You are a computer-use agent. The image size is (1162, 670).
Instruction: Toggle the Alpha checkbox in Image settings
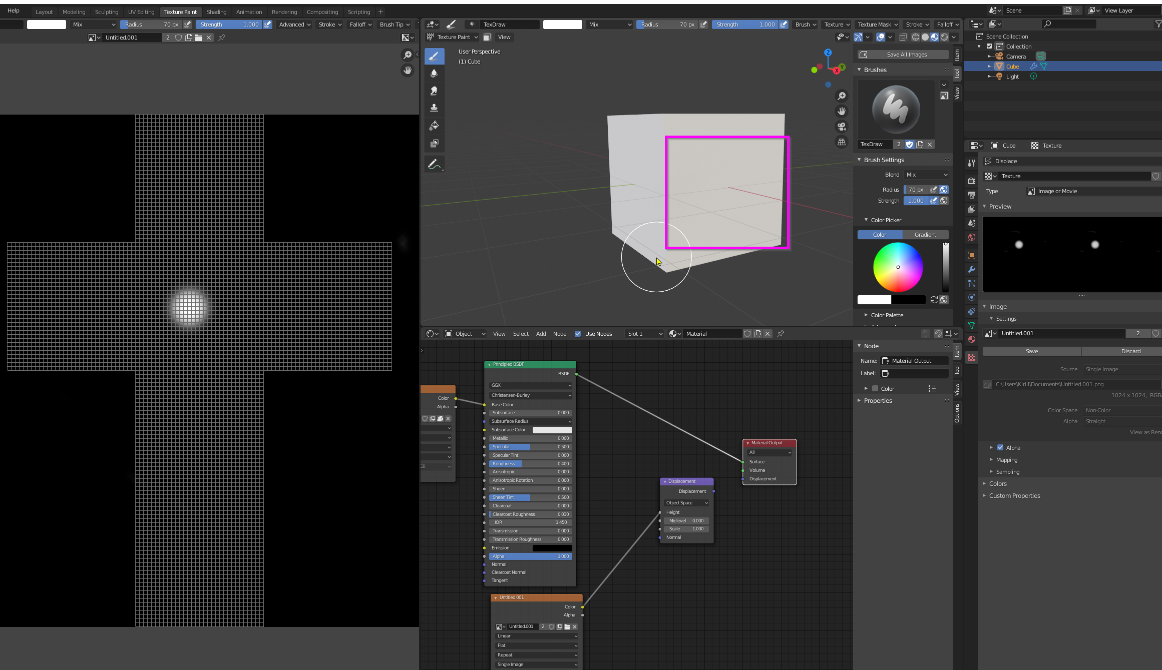[1000, 448]
